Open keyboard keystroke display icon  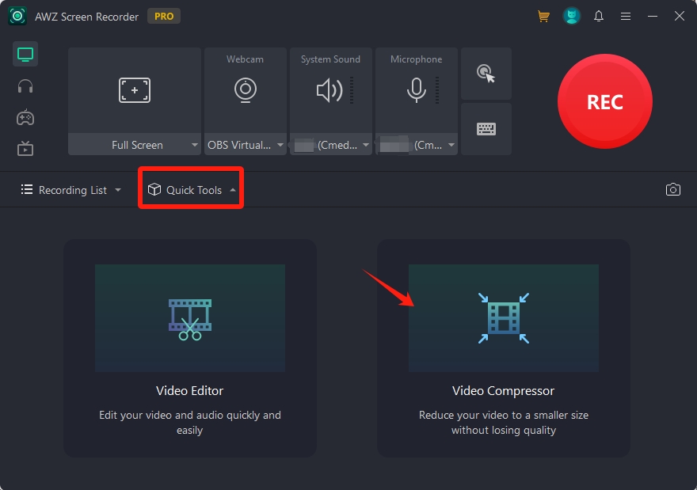tap(486, 129)
